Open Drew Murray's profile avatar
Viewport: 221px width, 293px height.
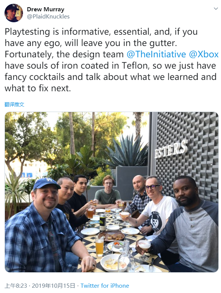coord(14,13)
